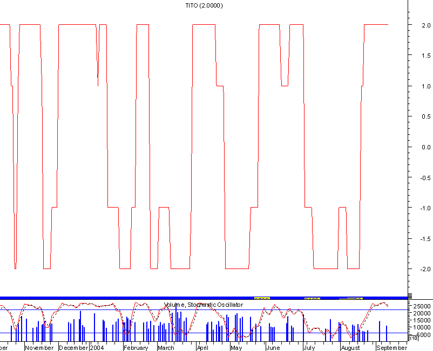The height and width of the screenshot is (351, 433).
Task: Click the July date label
Action: click(x=309, y=348)
